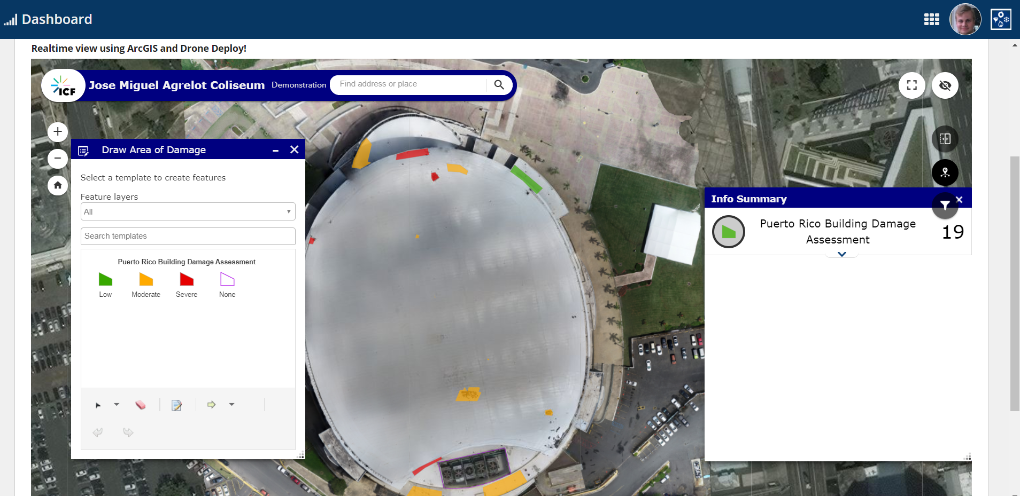Select the Severe damage template
The image size is (1020, 496).
click(187, 285)
